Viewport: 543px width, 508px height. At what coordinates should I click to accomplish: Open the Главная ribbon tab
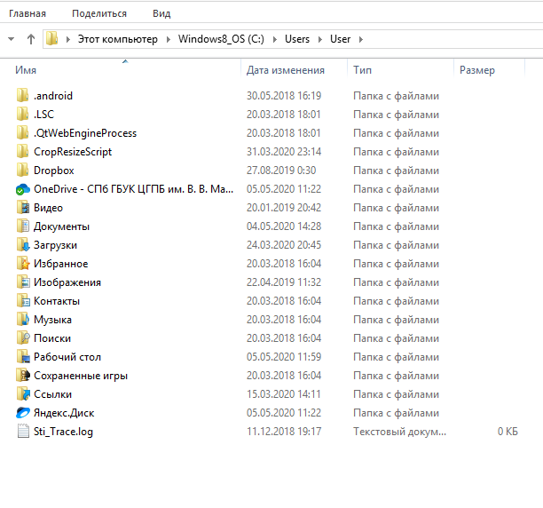(x=28, y=13)
